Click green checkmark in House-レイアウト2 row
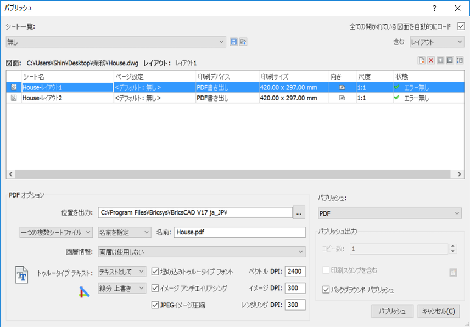The height and width of the screenshot is (327, 470). (x=397, y=98)
